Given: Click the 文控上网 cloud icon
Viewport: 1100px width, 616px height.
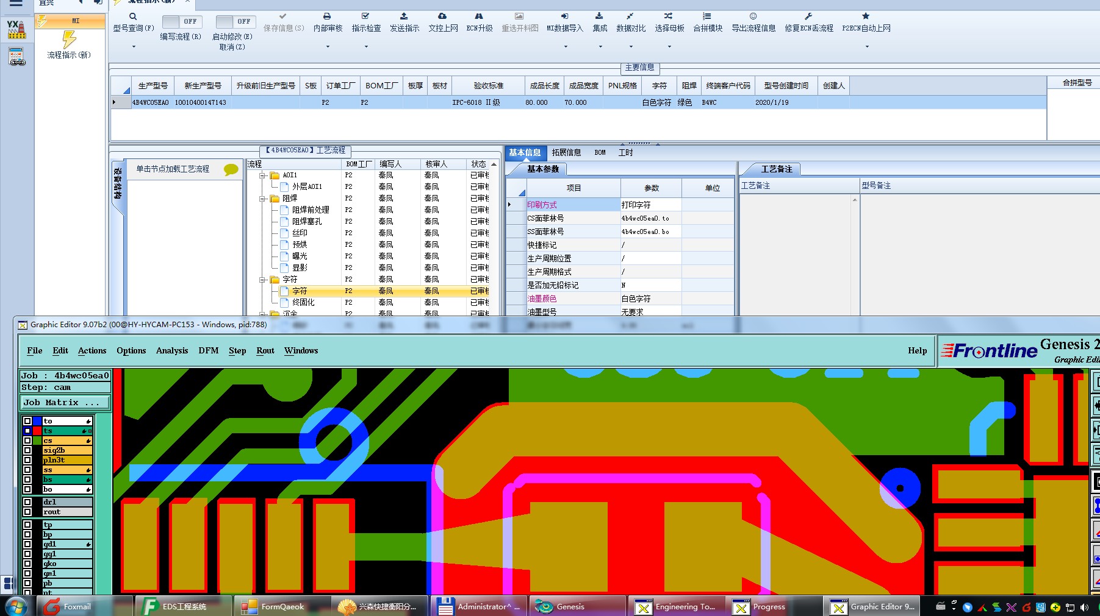Looking at the screenshot, I should [x=442, y=16].
